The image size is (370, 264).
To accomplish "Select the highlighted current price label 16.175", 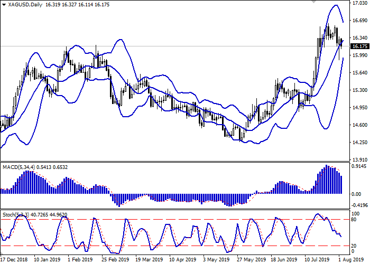I will point(359,46).
